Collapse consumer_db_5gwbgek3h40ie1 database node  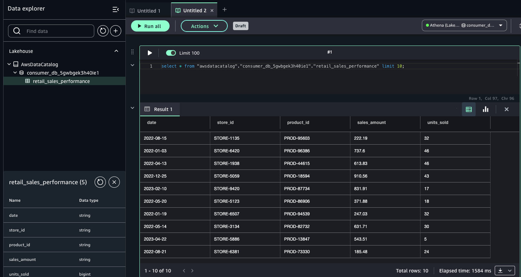15,73
